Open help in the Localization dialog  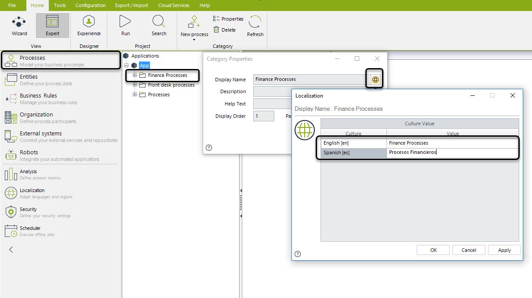298,254
